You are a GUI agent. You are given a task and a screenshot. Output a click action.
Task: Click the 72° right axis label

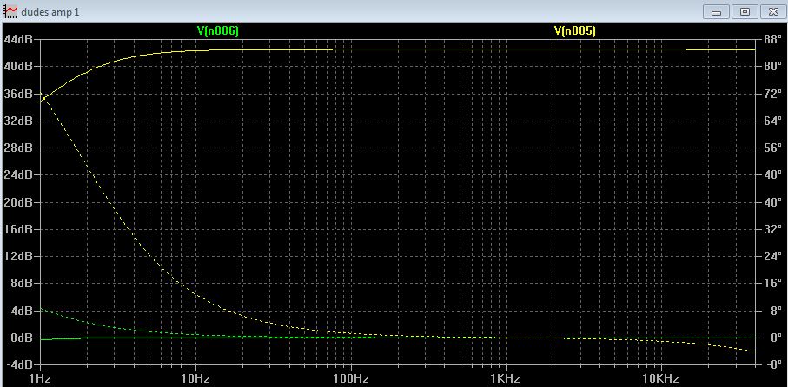[x=774, y=94]
